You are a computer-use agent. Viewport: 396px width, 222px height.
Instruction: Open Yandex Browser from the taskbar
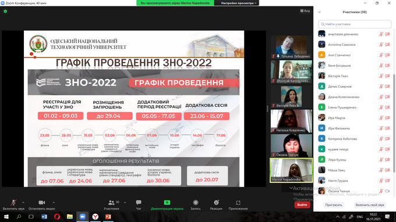pyautogui.click(x=95, y=217)
